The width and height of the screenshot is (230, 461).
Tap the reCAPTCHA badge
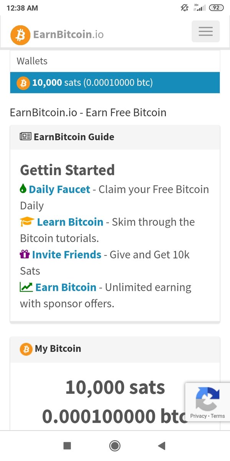click(x=207, y=402)
